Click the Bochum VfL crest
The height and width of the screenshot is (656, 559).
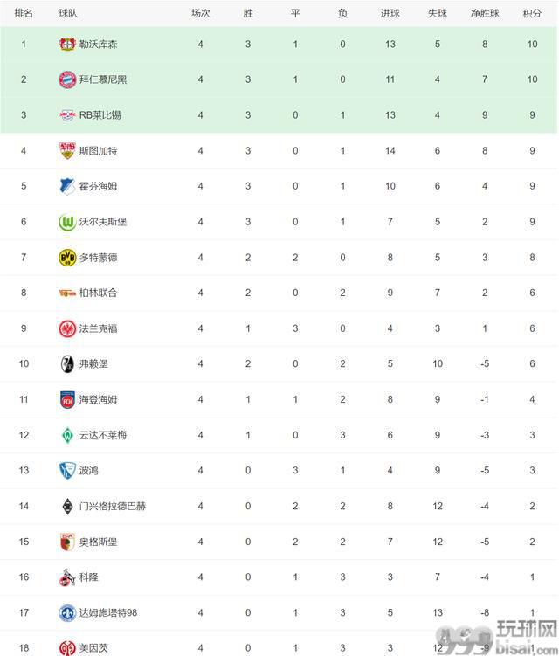67,471
